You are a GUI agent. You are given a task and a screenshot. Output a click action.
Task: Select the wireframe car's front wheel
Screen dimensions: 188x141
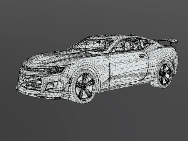tap(85, 87)
